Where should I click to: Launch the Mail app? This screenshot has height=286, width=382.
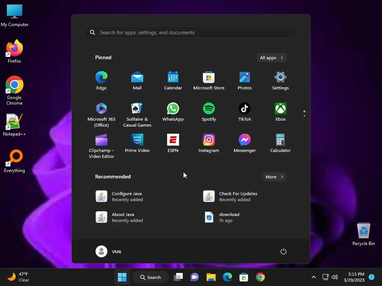click(x=137, y=81)
